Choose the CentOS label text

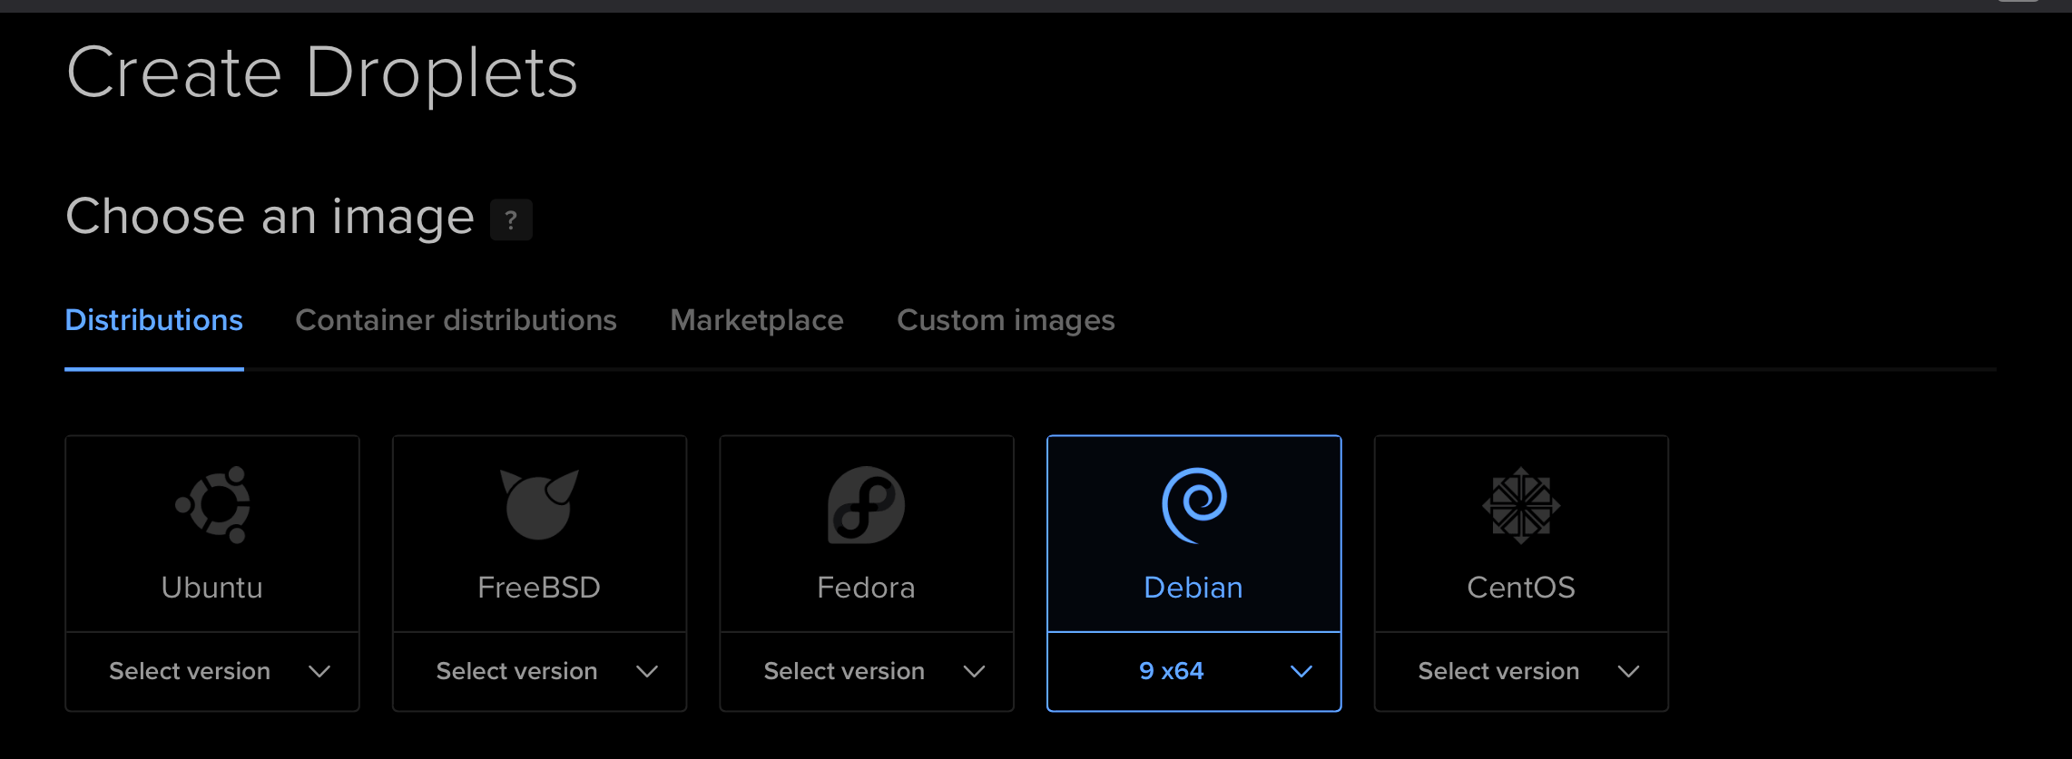1521,588
